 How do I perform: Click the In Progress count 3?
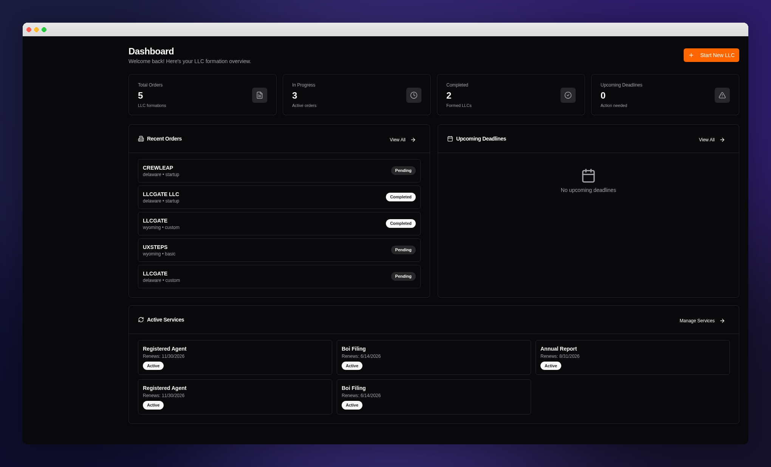(x=295, y=96)
